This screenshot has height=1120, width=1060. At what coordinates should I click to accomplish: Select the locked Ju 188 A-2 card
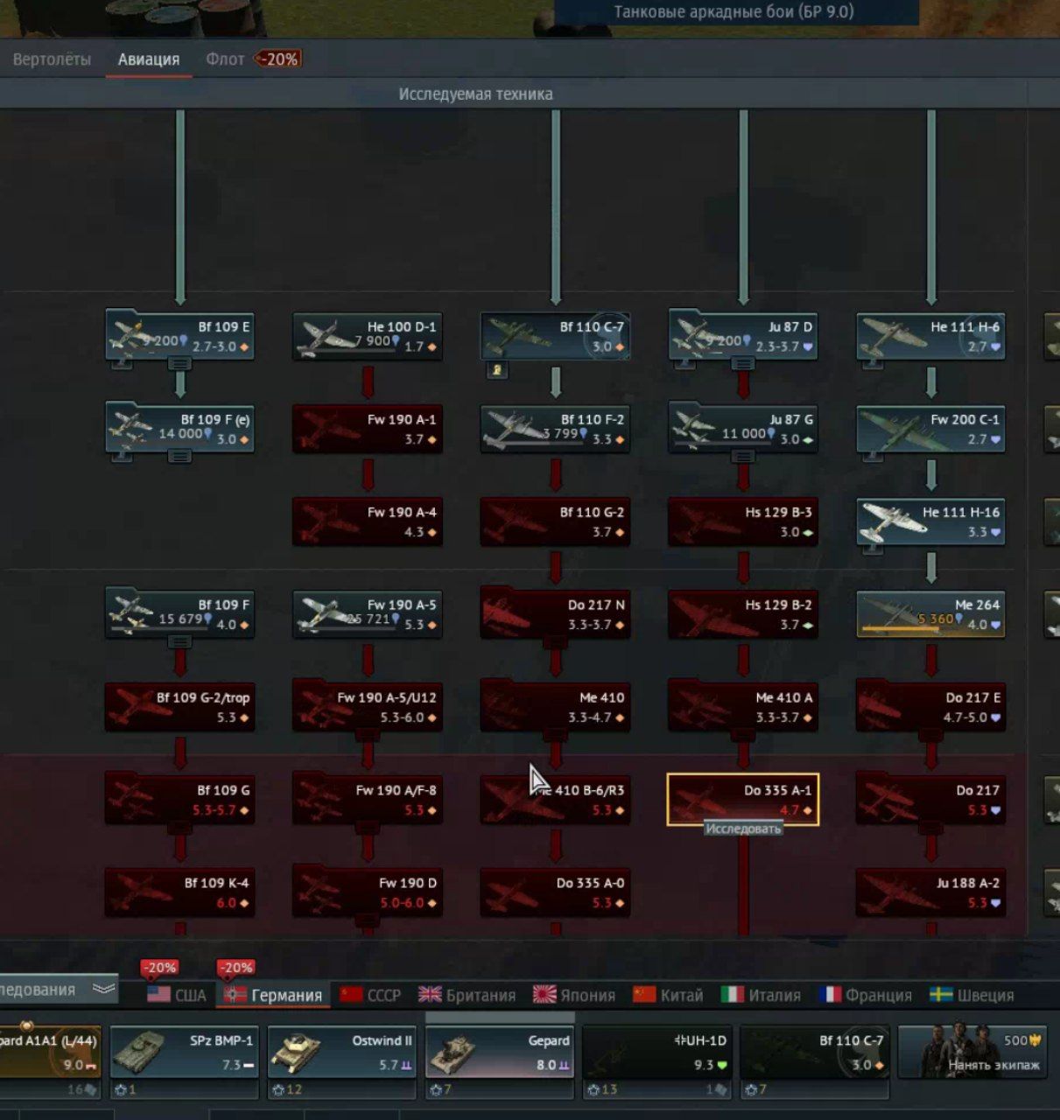click(930, 893)
